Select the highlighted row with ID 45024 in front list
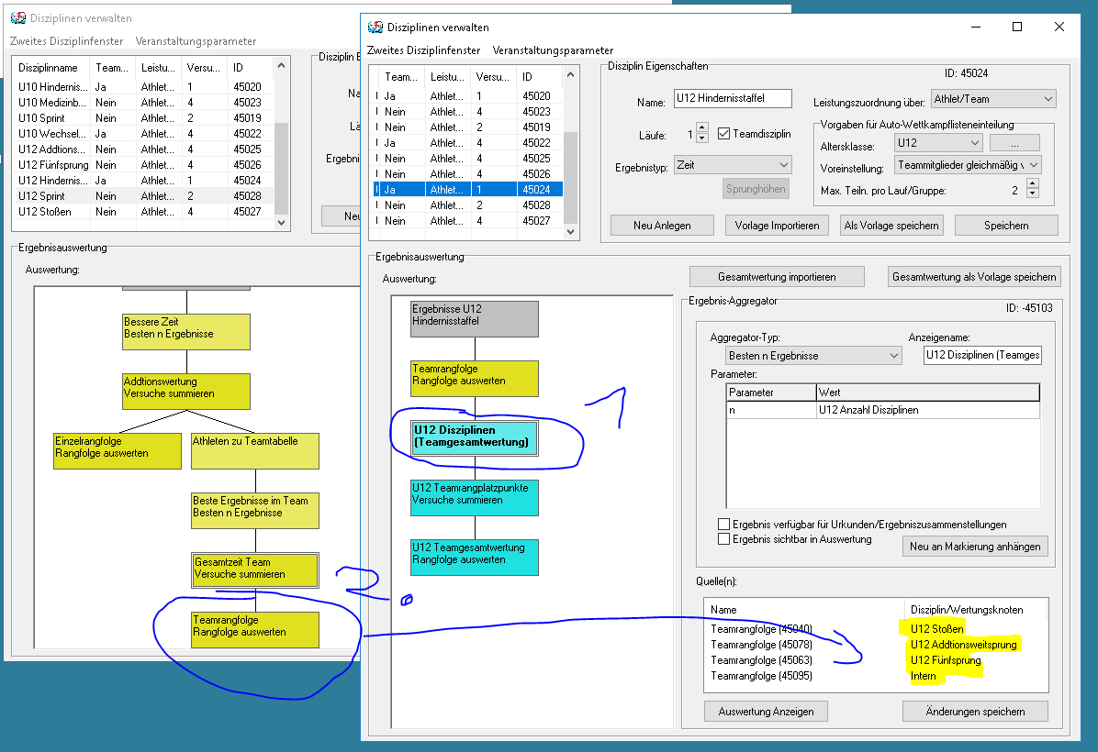 (x=468, y=190)
